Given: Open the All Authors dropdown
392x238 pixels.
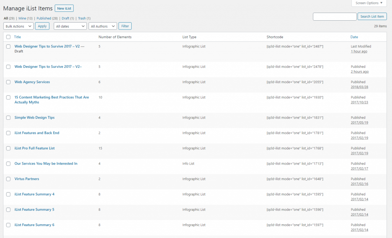Looking at the screenshot, I should click(103, 26).
